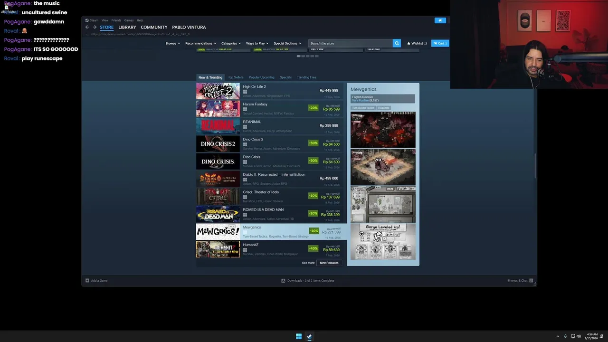Switch to the Trending Free tab
This screenshot has width=608, height=342.
306,77
